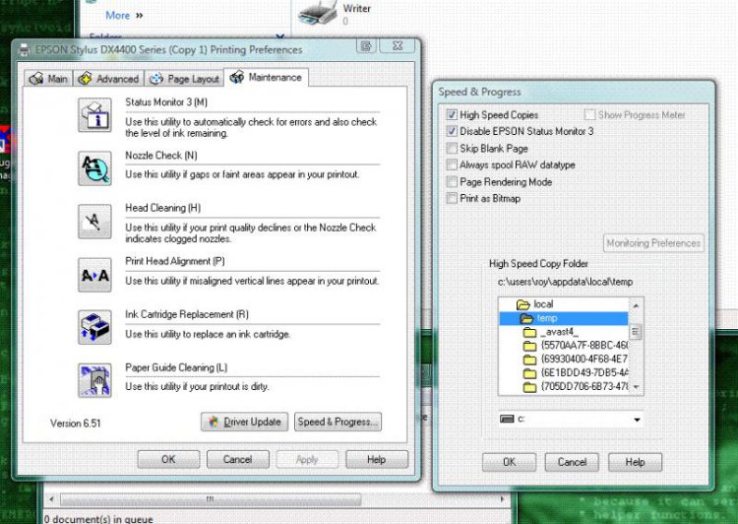This screenshot has width=738, height=524.
Task: Click printer icon in Printing Preferences title bar
Action: pos(24,50)
